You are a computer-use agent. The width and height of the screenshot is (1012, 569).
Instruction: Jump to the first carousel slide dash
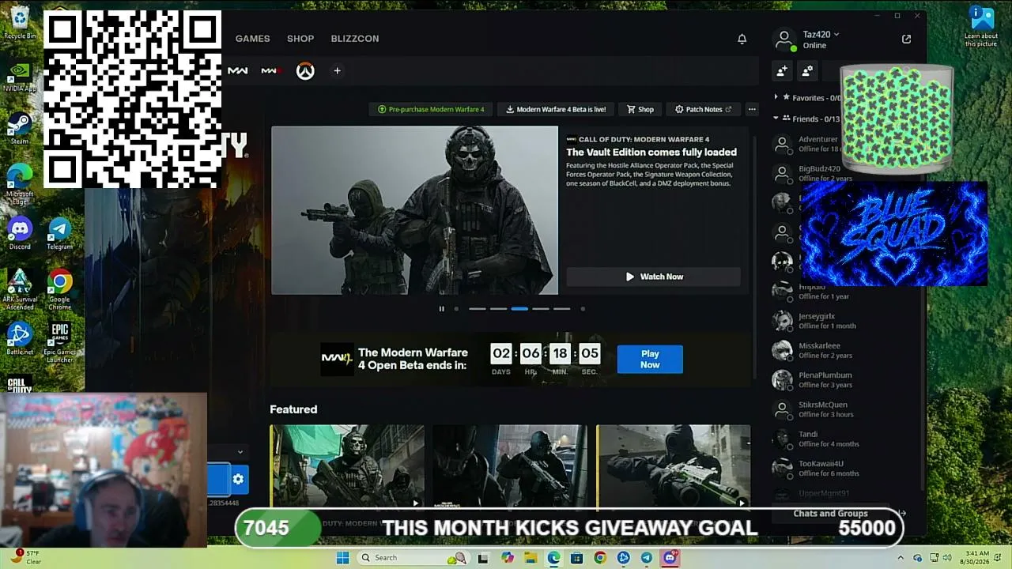(478, 309)
